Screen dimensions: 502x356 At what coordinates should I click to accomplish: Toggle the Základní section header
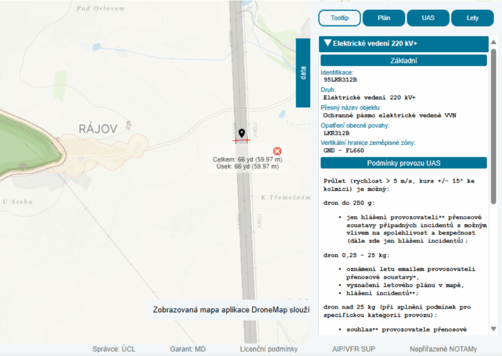click(x=403, y=61)
